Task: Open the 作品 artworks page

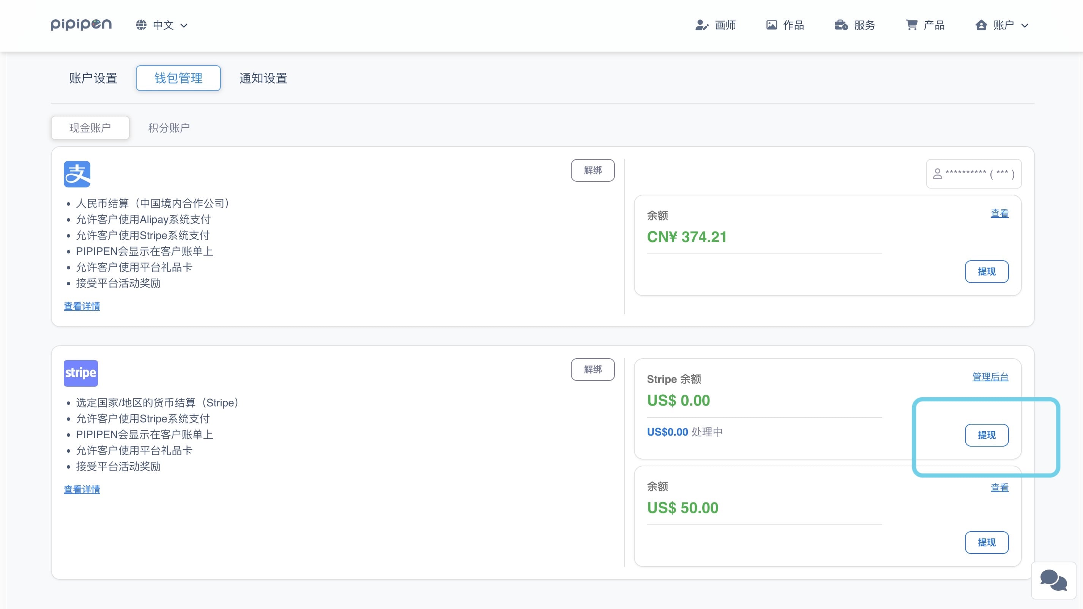Action: (785, 25)
